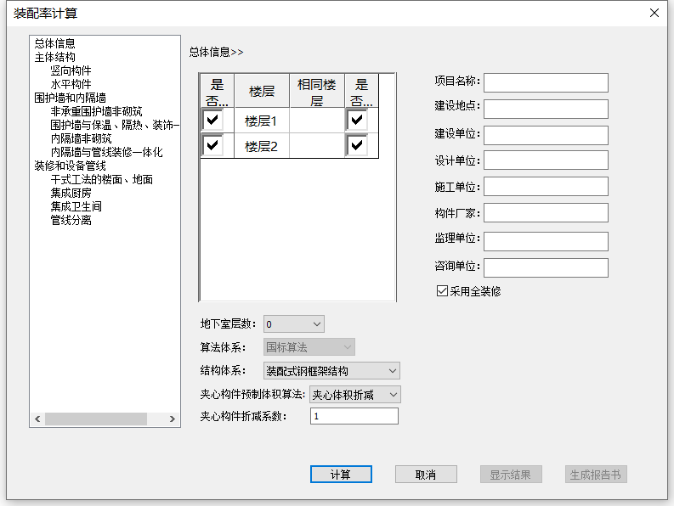
Task: Click 相同楼层 cell in 楼层2 row
Action: [x=317, y=146]
